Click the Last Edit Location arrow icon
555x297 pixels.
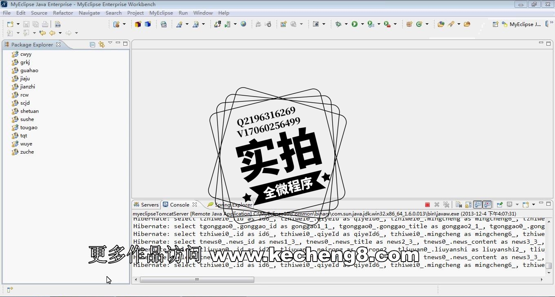click(x=42, y=33)
